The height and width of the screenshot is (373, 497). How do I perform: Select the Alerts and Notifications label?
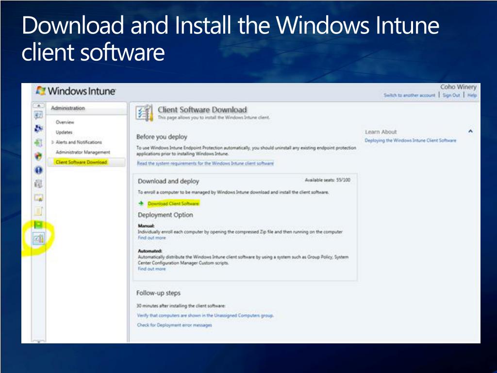(79, 142)
